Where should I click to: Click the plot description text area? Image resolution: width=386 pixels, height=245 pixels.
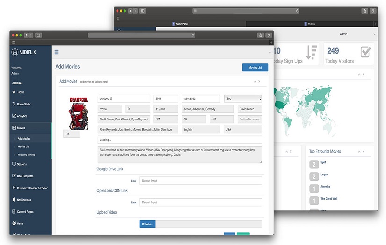click(x=180, y=154)
